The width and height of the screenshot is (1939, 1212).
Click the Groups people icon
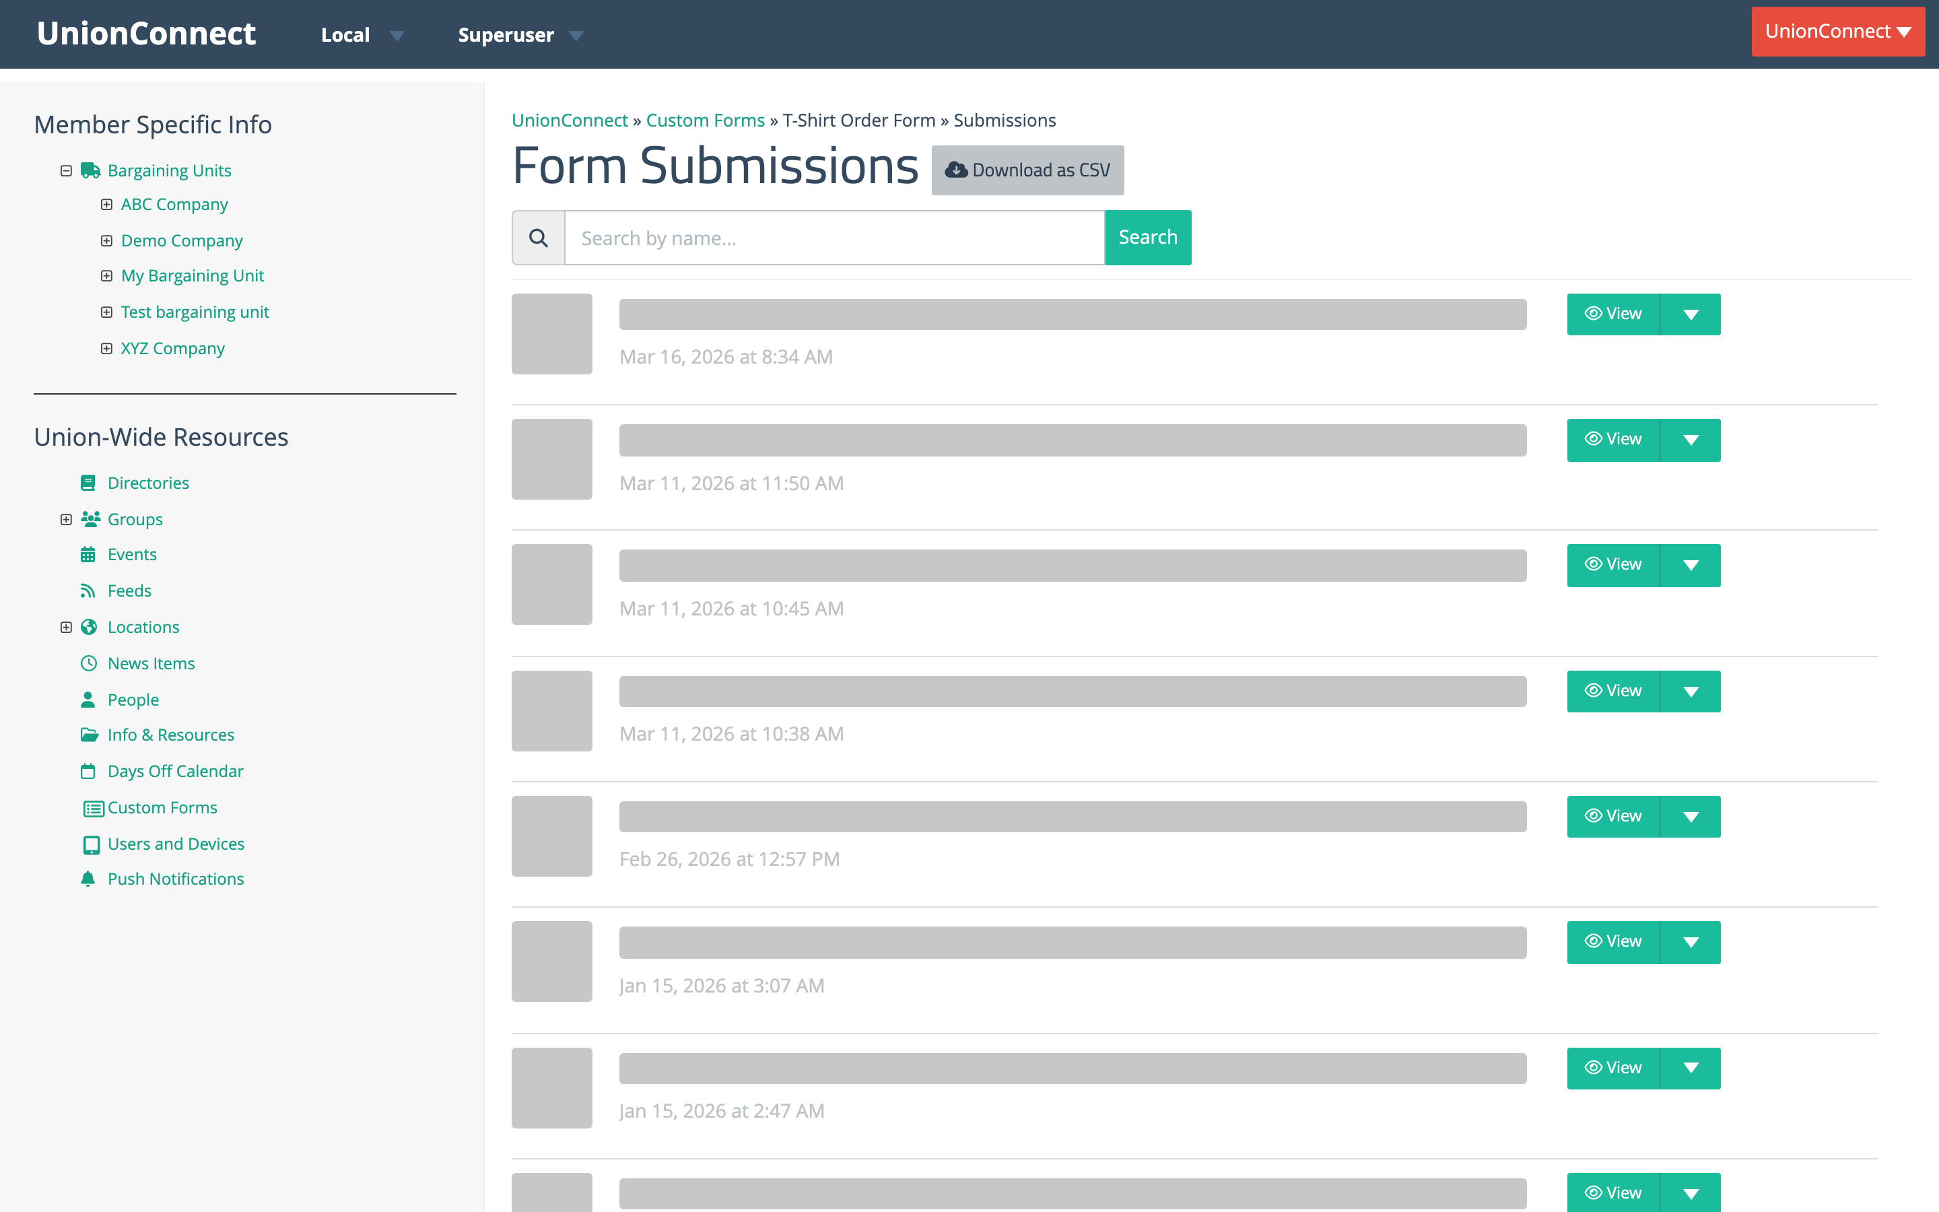90,518
